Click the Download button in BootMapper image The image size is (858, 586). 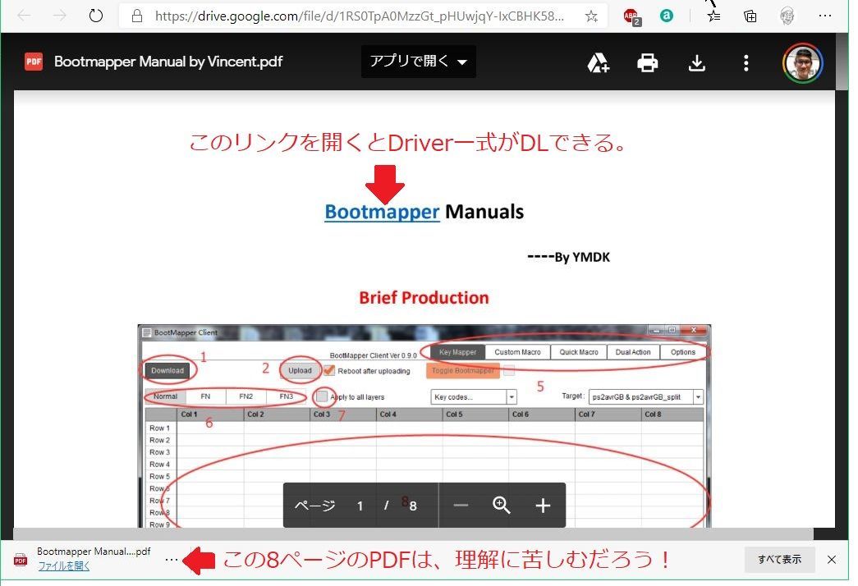(x=167, y=370)
